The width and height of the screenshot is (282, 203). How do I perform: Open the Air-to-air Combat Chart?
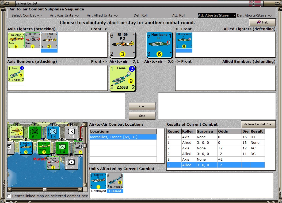pyautogui.click(x=258, y=124)
